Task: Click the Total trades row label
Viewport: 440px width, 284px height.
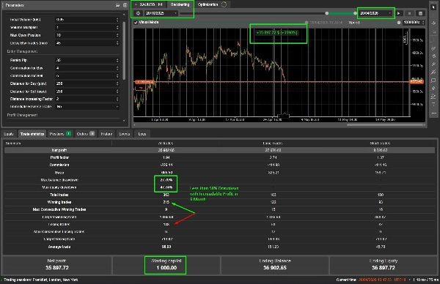Action: click(x=59, y=195)
